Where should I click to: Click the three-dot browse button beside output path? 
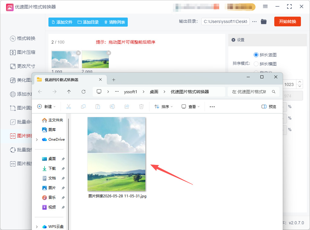click(x=254, y=21)
